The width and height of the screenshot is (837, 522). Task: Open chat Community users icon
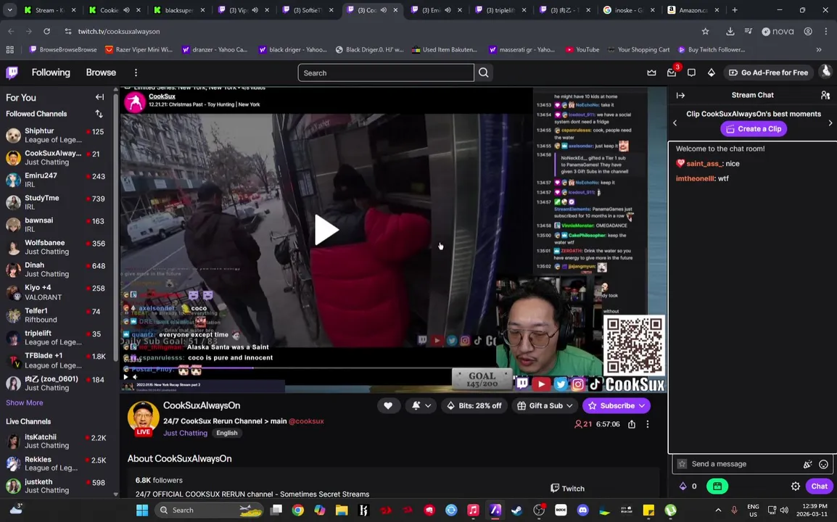pyautogui.click(x=825, y=95)
